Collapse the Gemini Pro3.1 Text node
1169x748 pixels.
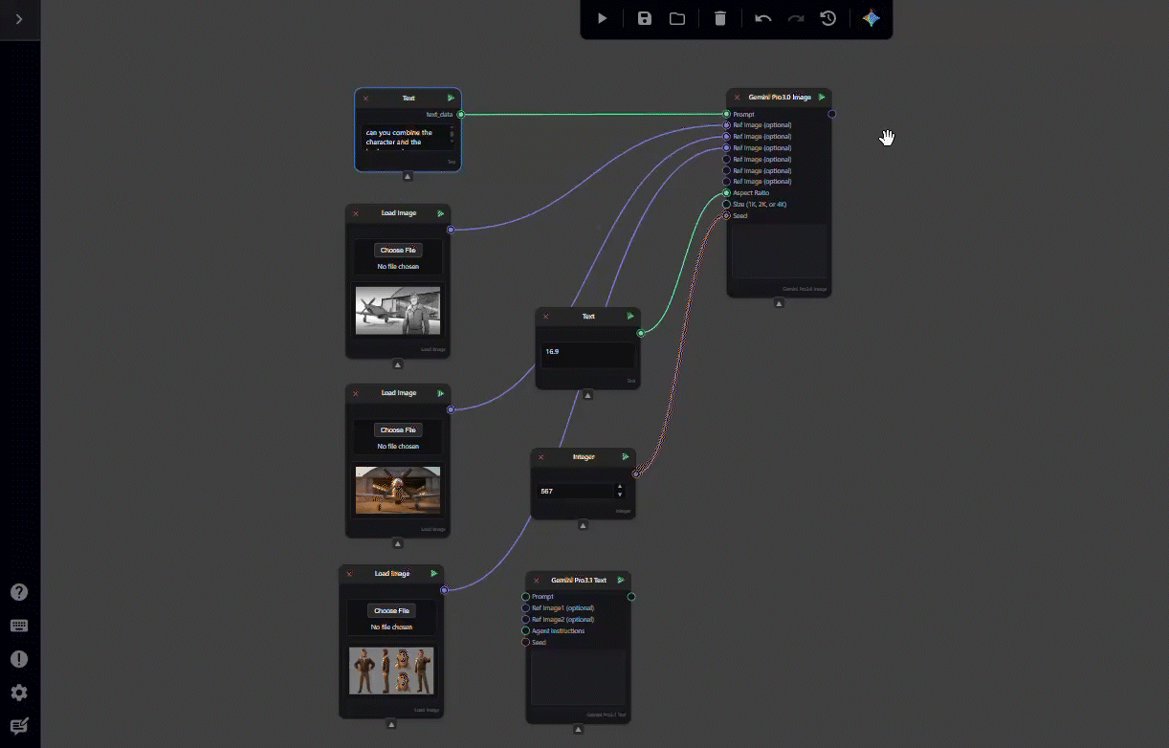click(578, 729)
